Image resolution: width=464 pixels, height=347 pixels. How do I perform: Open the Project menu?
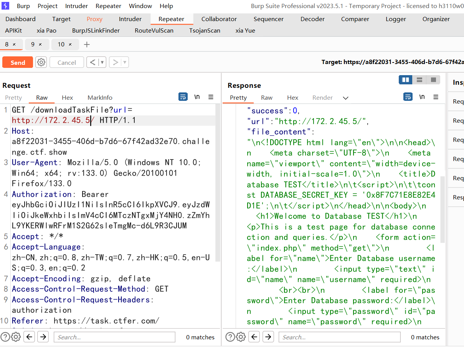48,6
